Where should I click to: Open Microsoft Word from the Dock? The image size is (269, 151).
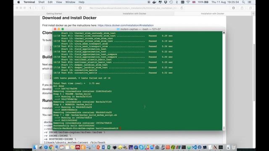point(104,147)
